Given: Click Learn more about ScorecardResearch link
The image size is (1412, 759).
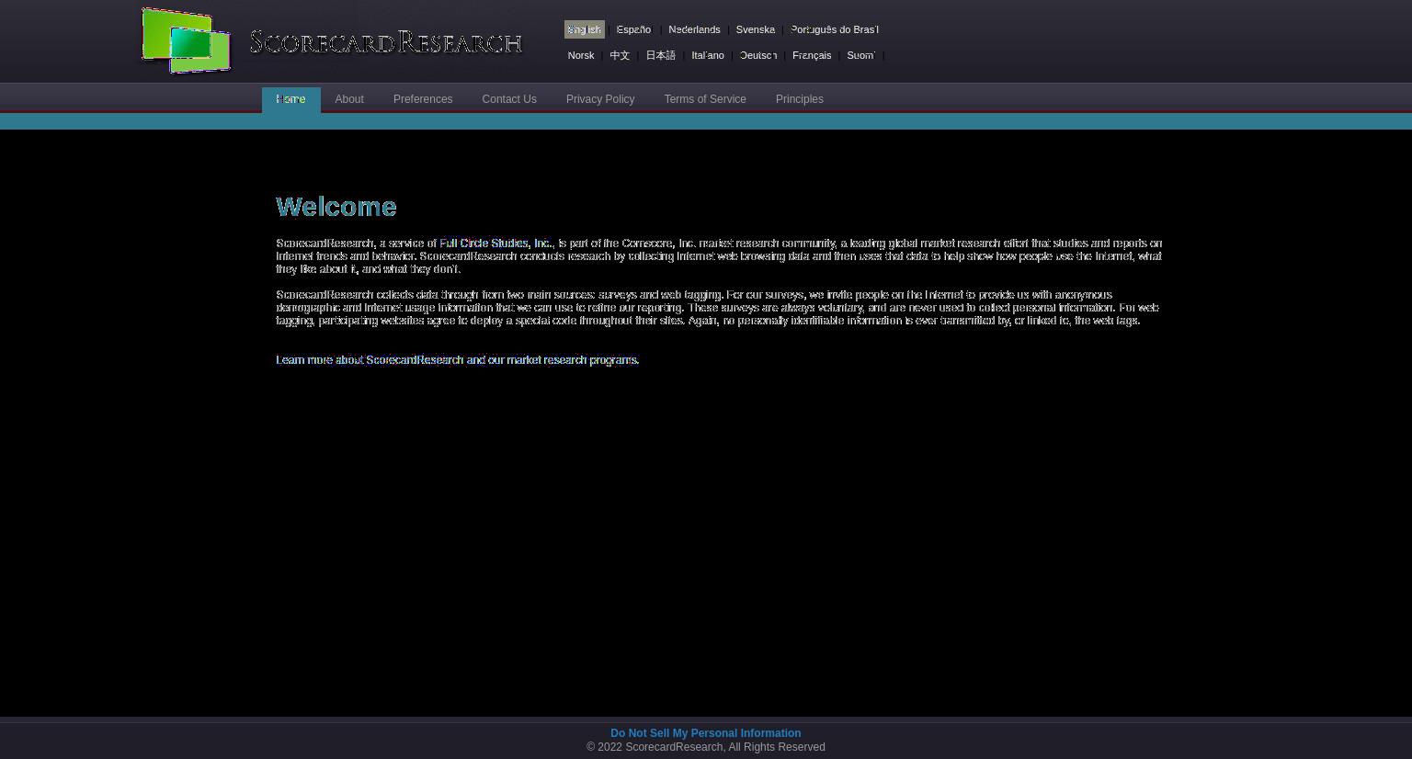Looking at the screenshot, I should 458,360.
